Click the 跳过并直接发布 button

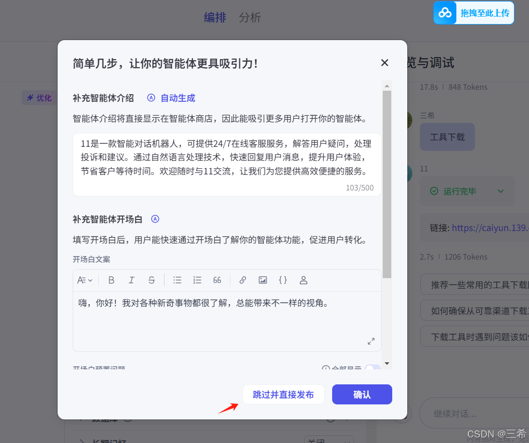[x=284, y=394]
